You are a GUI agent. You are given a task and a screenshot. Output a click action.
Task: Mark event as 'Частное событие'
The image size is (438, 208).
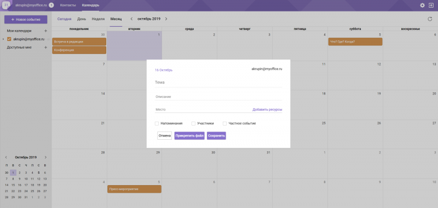(x=224, y=123)
